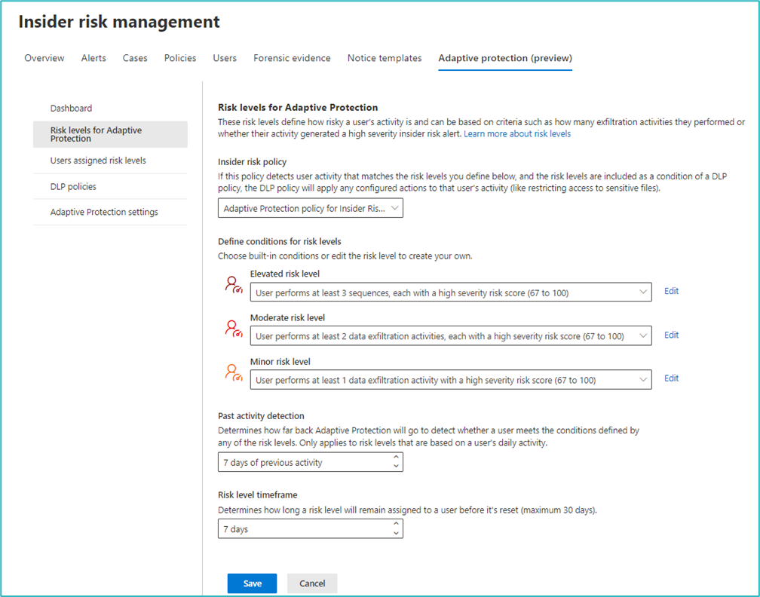Decrease the risk level timeframe value
Screen dimensions: 760x597
coord(397,532)
